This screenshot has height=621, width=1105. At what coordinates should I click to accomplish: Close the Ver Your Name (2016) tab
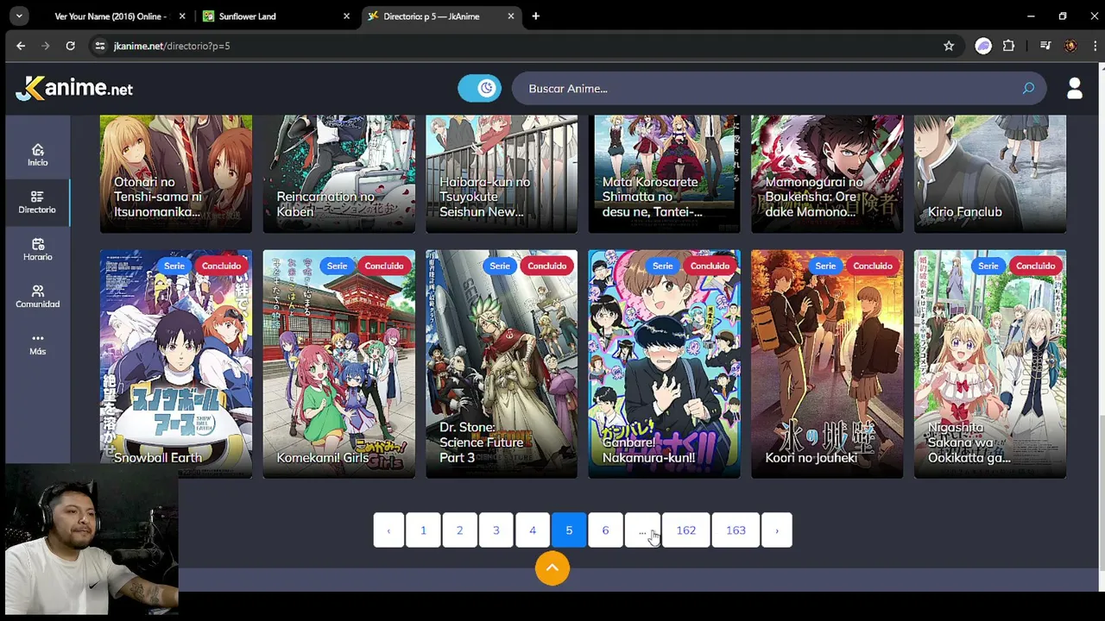tap(182, 16)
